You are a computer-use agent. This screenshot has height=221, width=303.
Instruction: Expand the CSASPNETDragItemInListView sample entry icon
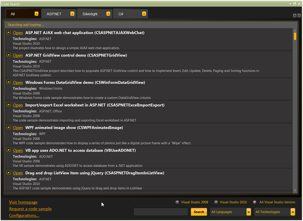(x=9, y=173)
